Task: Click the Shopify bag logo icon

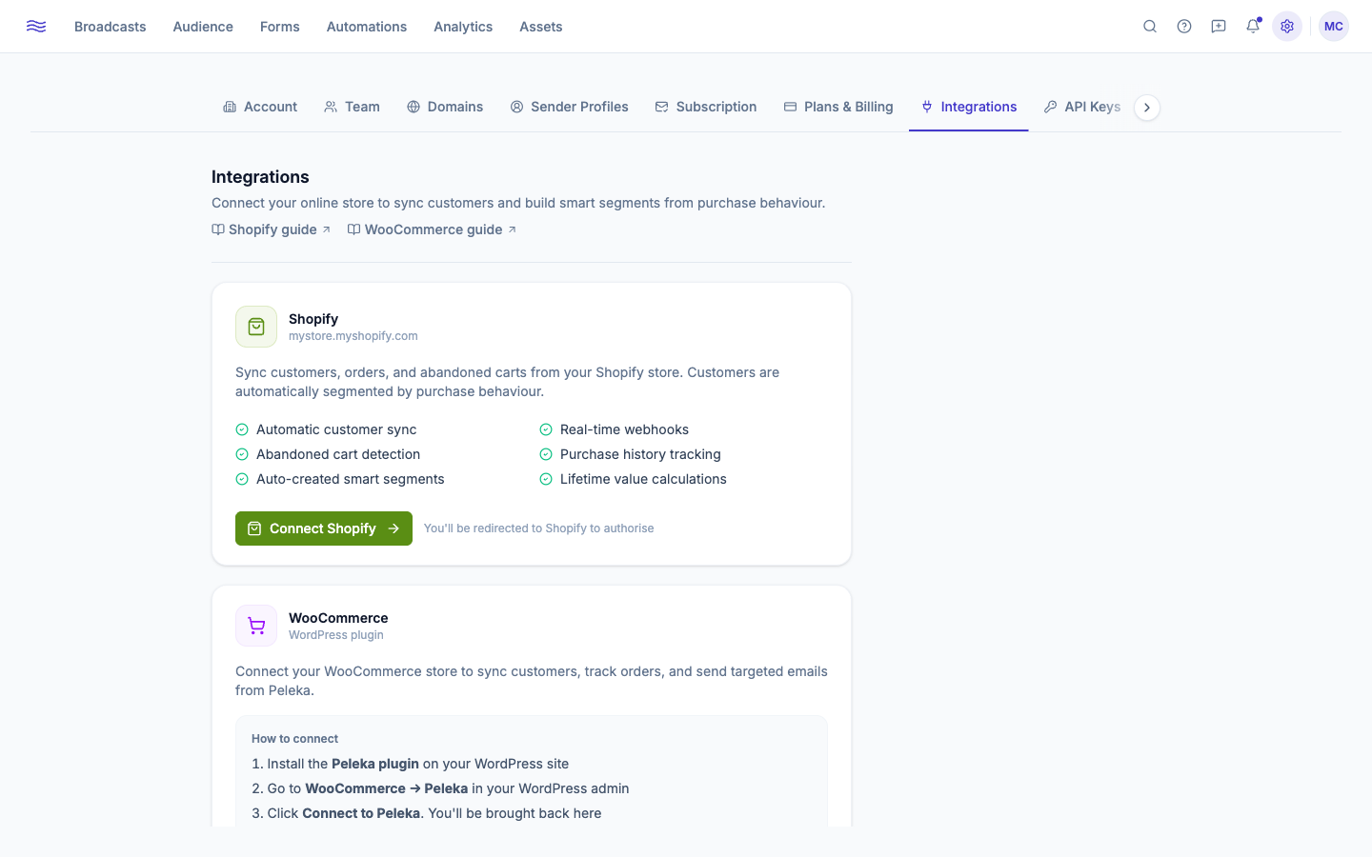Action: click(x=256, y=327)
